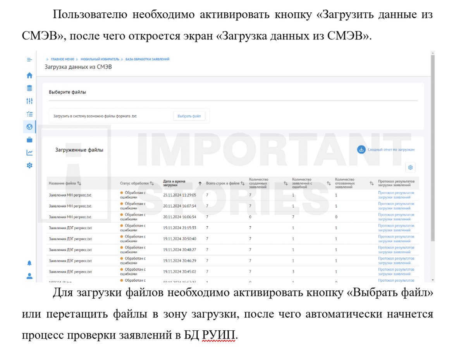Click the scrollbar down arrow

[432, 280]
